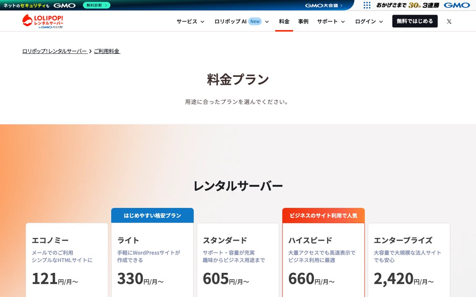Expand the ログイン dropdown menu
Image resolution: width=476 pixels, height=297 pixels.
(x=369, y=21)
